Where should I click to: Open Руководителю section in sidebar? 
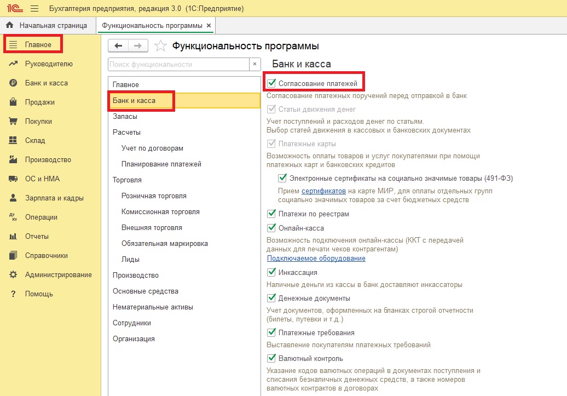pyautogui.click(x=49, y=64)
